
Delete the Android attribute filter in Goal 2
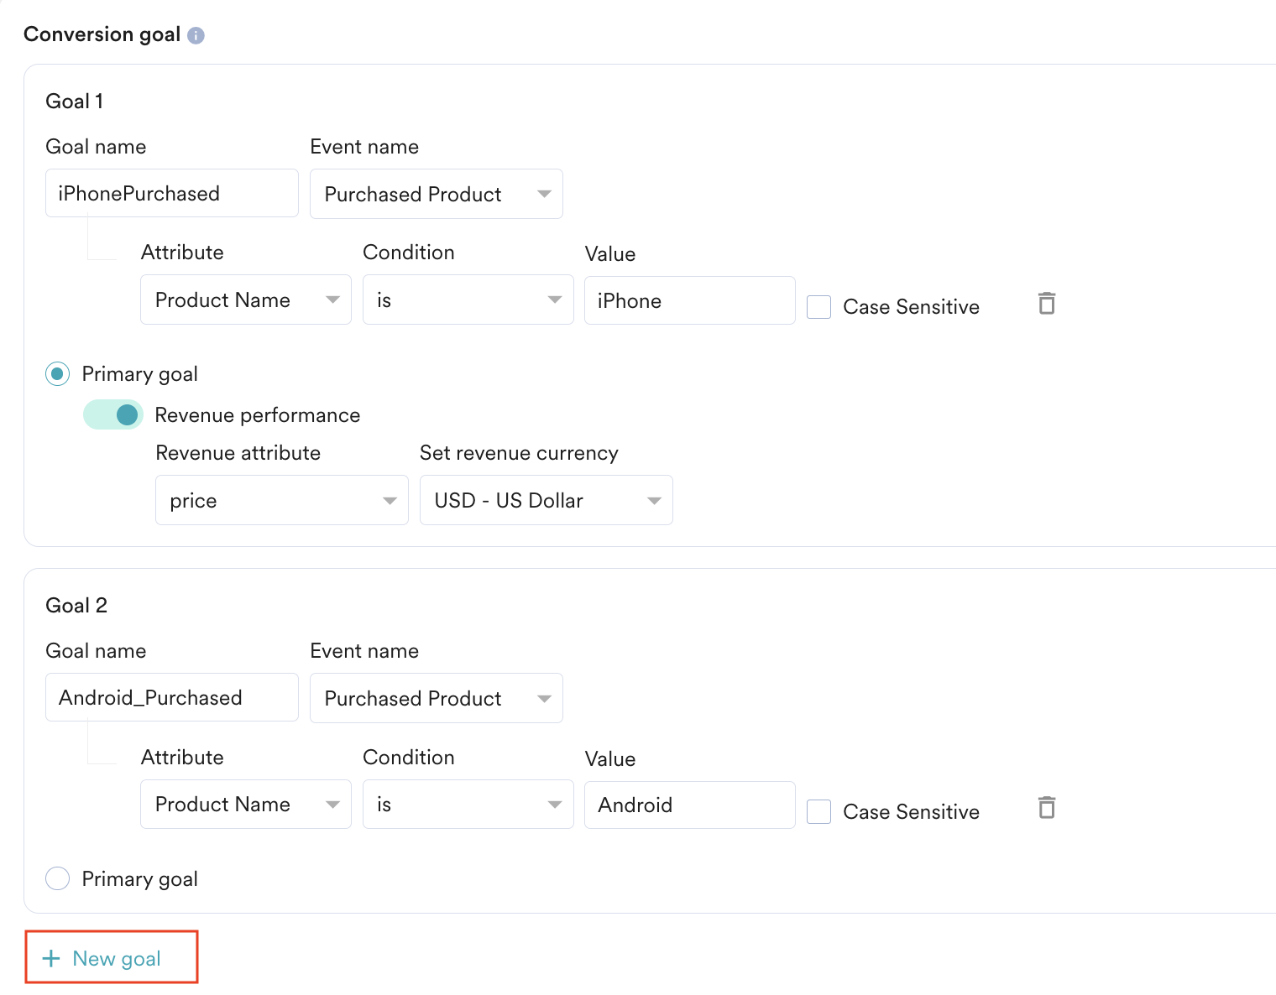click(x=1046, y=808)
